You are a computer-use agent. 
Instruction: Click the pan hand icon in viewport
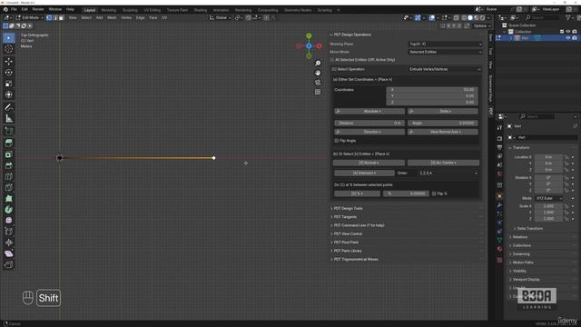(318, 73)
